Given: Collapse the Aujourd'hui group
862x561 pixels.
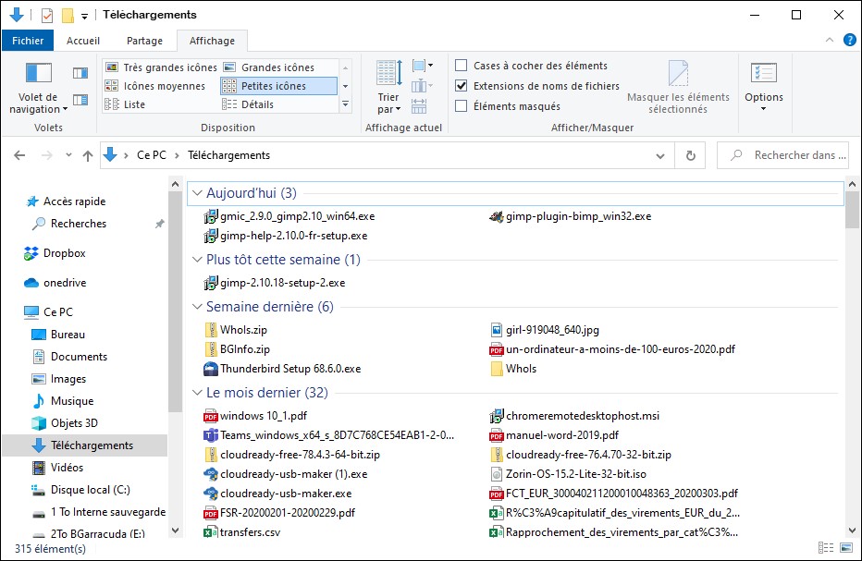Looking at the screenshot, I should [x=197, y=193].
